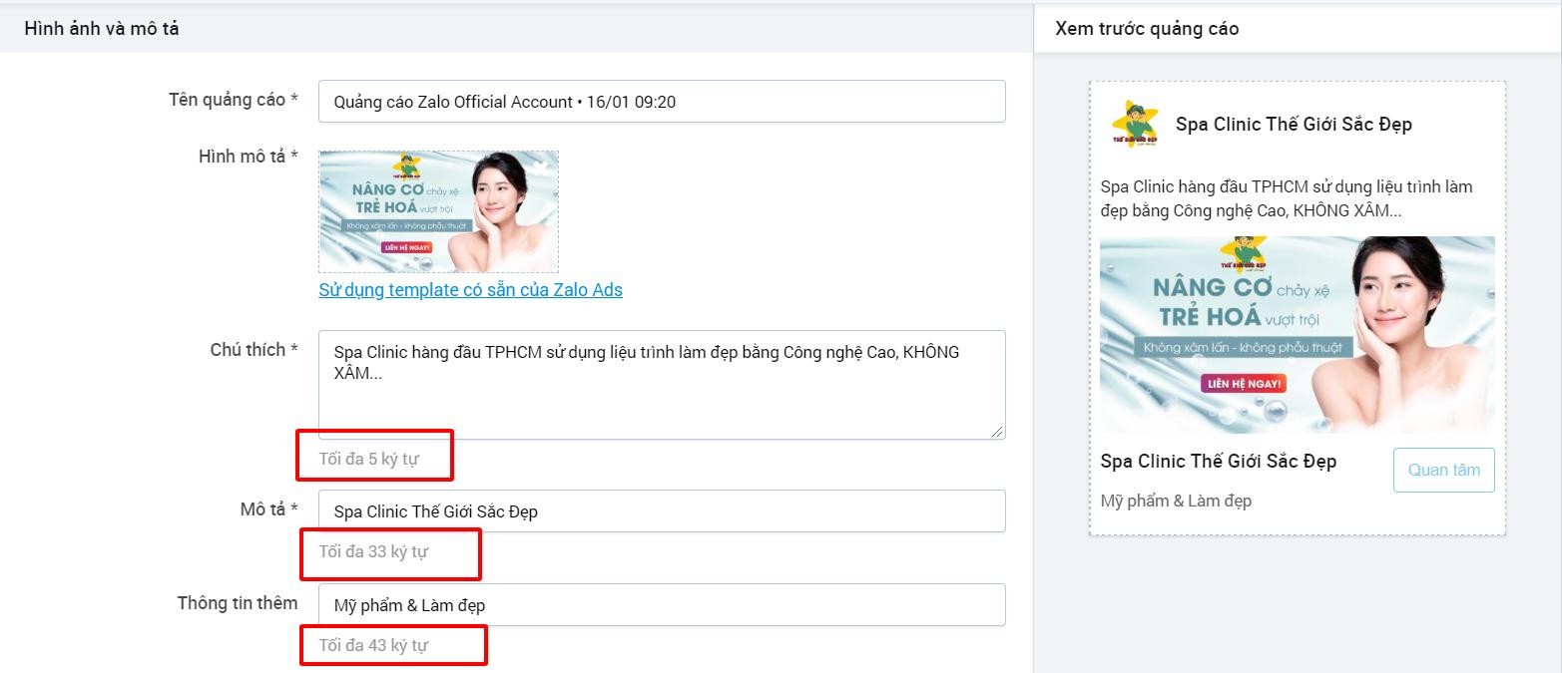
Task: Click the Chú thích * label
Action: pos(255,350)
